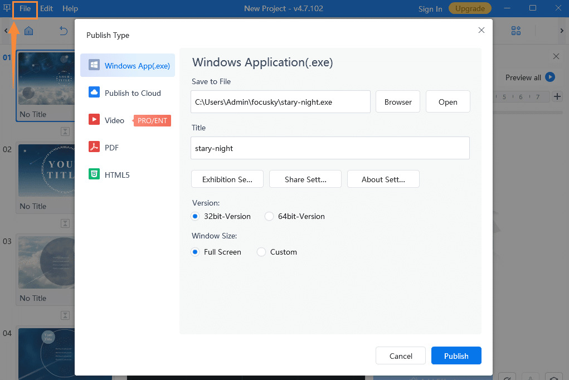
Task: Click the Home icon in the toolbar
Action: (x=27, y=31)
